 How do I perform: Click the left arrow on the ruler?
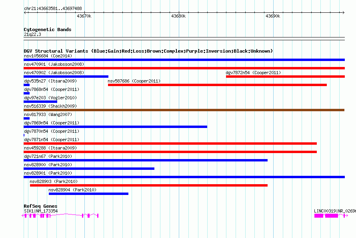point(25,13)
